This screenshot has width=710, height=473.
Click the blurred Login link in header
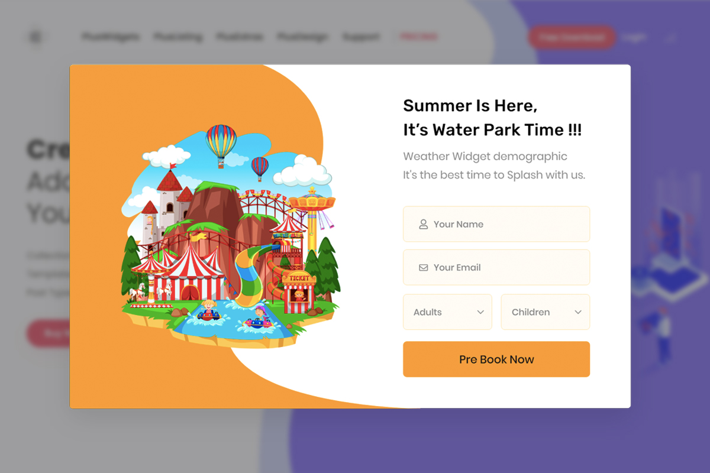[634, 37]
